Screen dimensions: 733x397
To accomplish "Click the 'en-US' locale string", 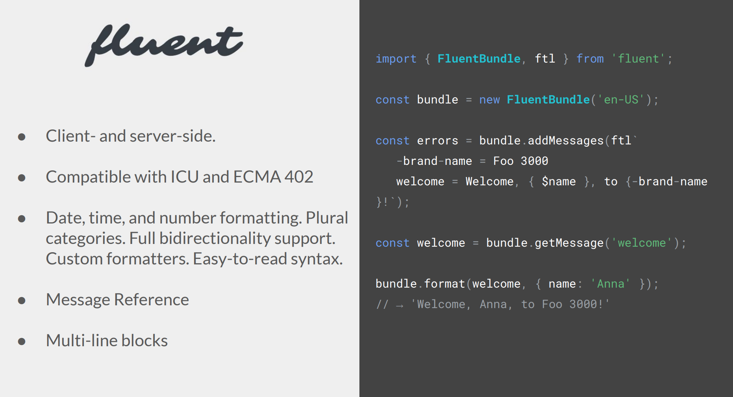I will click(x=621, y=100).
